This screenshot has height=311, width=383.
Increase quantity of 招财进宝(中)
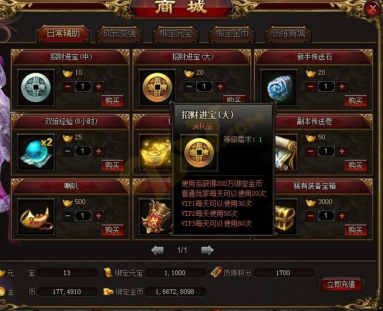[x=99, y=86]
